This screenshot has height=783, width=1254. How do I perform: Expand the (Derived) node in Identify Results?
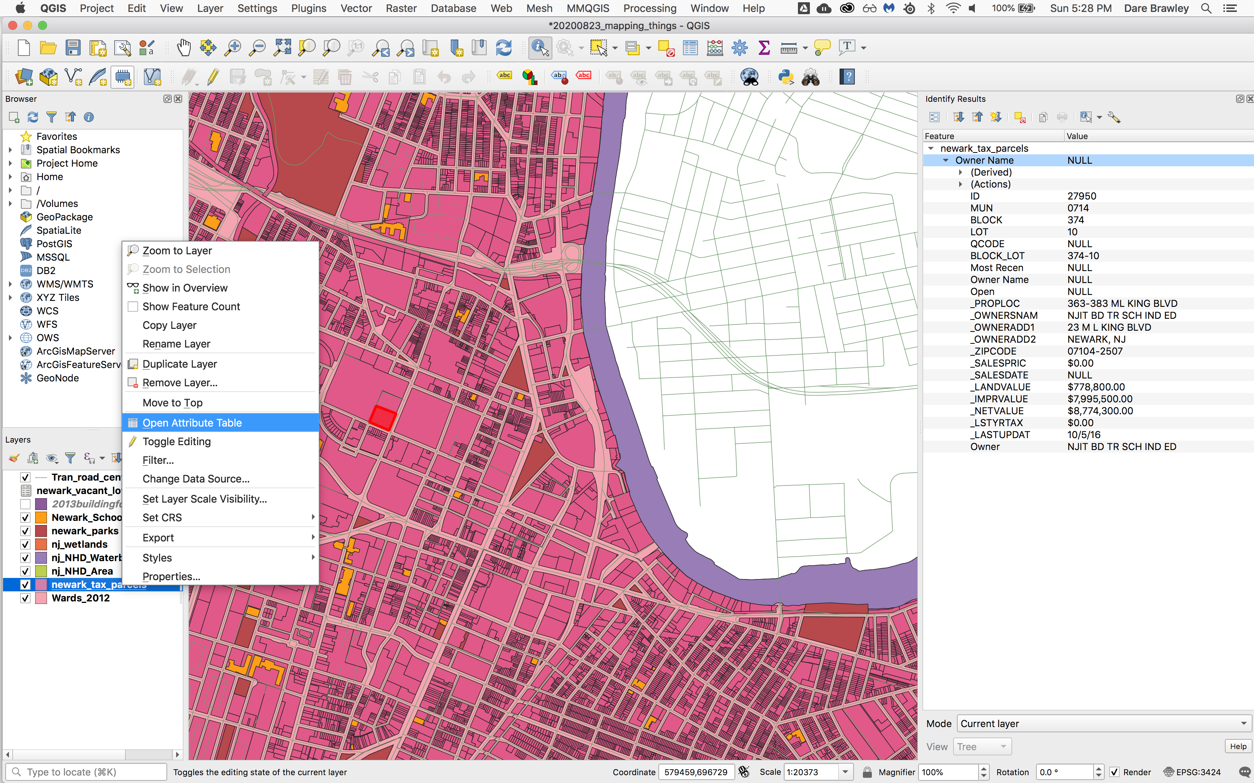click(x=960, y=172)
